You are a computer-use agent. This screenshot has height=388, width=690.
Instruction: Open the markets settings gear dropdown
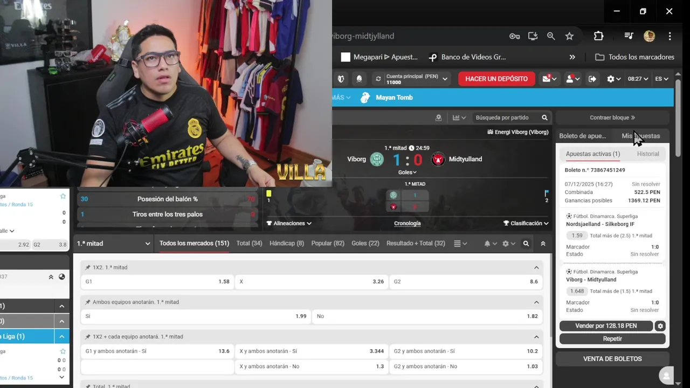point(508,244)
